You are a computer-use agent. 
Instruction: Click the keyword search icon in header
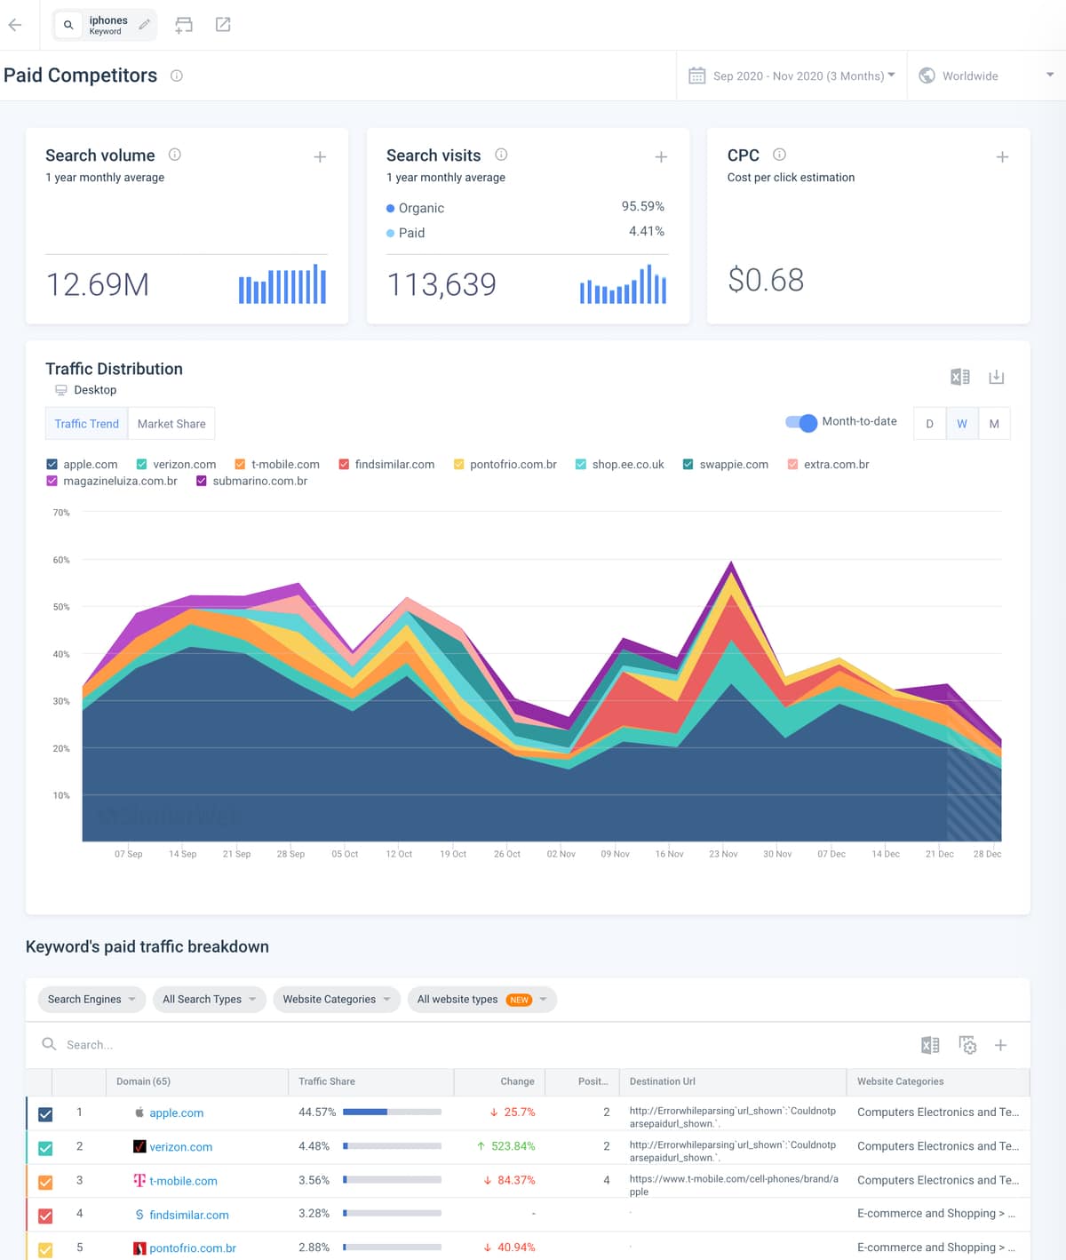coord(68,25)
